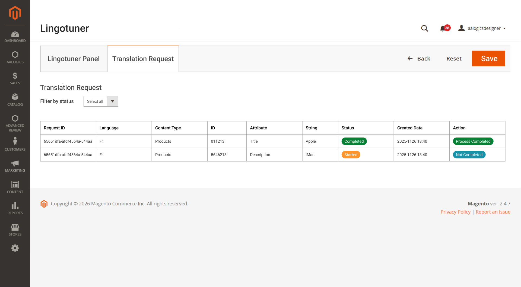Viewport: 521px width, 287px height.
Task: Open the Dashboard section
Action: tap(15, 37)
